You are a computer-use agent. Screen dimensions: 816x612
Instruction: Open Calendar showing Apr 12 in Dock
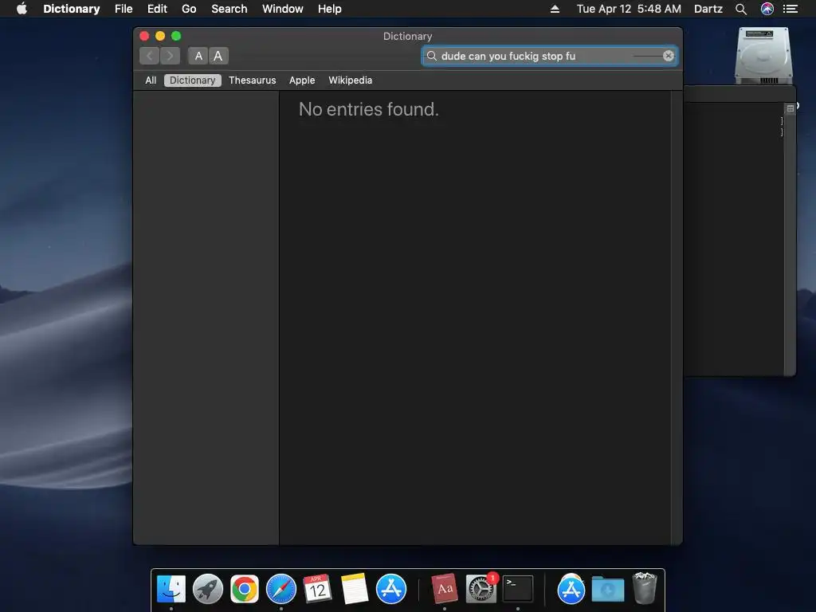(317, 589)
